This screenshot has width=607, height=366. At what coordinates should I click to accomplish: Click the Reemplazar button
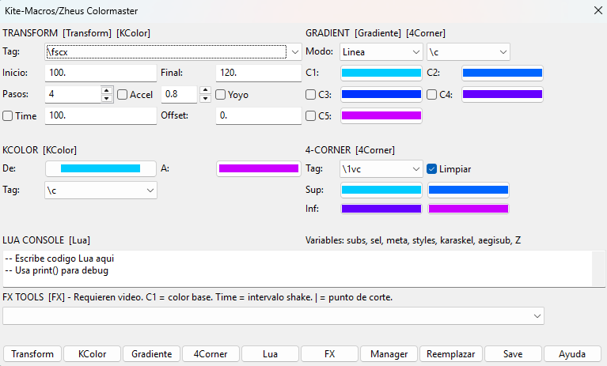tap(450, 354)
